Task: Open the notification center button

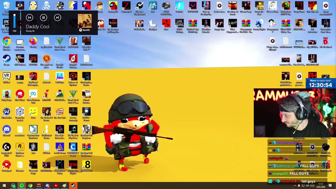Action: (x=330, y=186)
